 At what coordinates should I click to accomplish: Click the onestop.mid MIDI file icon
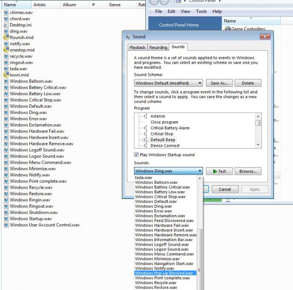pyautogui.click(x=6, y=50)
